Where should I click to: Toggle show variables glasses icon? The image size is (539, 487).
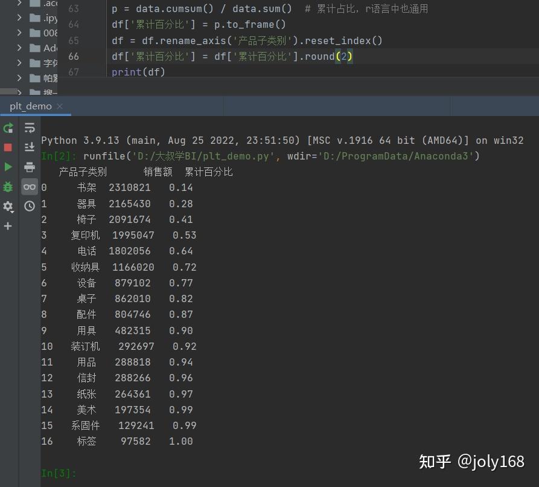click(x=30, y=187)
